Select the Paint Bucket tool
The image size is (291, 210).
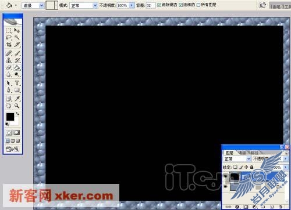17,67
